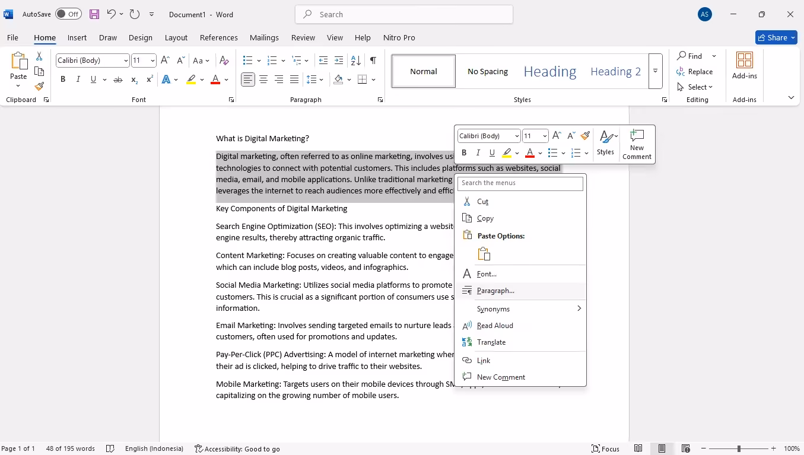Open Select dropdown in Editing group
Image resolution: width=804 pixels, height=455 pixels.
pos(695,87)
